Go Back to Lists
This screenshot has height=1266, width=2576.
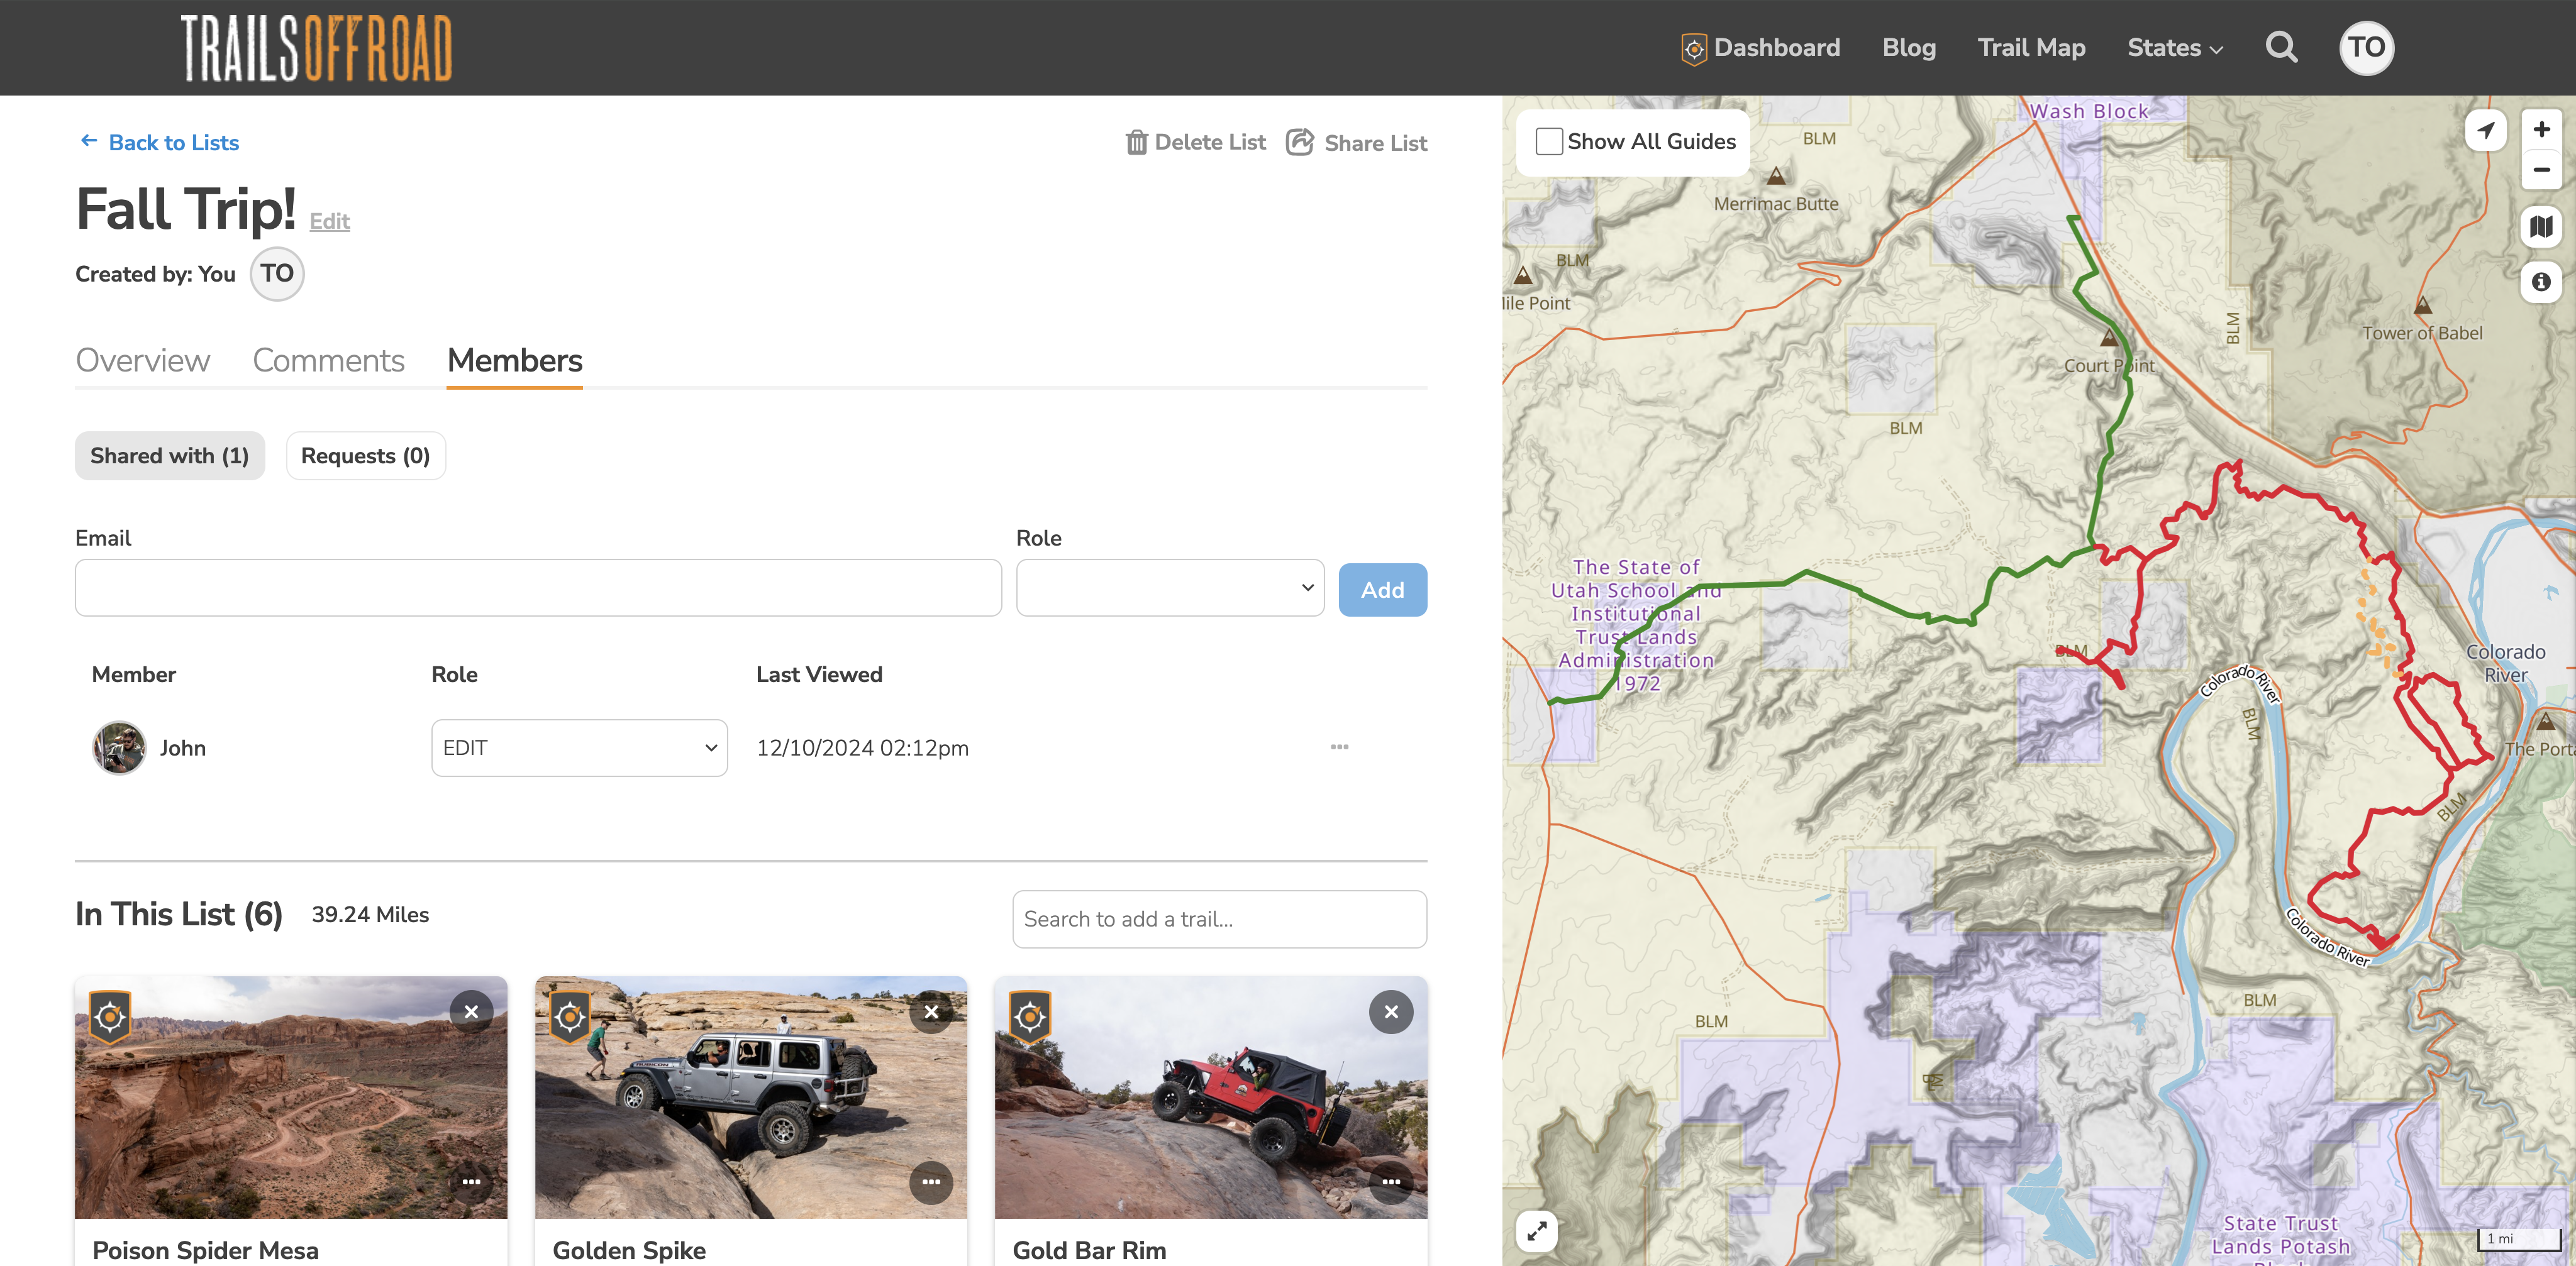(160, 142)
